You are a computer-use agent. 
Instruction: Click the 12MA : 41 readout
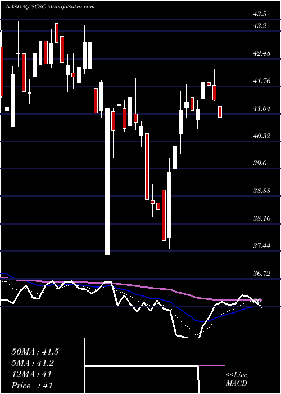pyautogui.click(x=31, y=374)
